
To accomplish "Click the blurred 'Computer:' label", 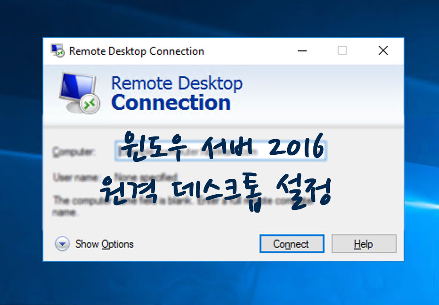I will (x=74, y=152).
